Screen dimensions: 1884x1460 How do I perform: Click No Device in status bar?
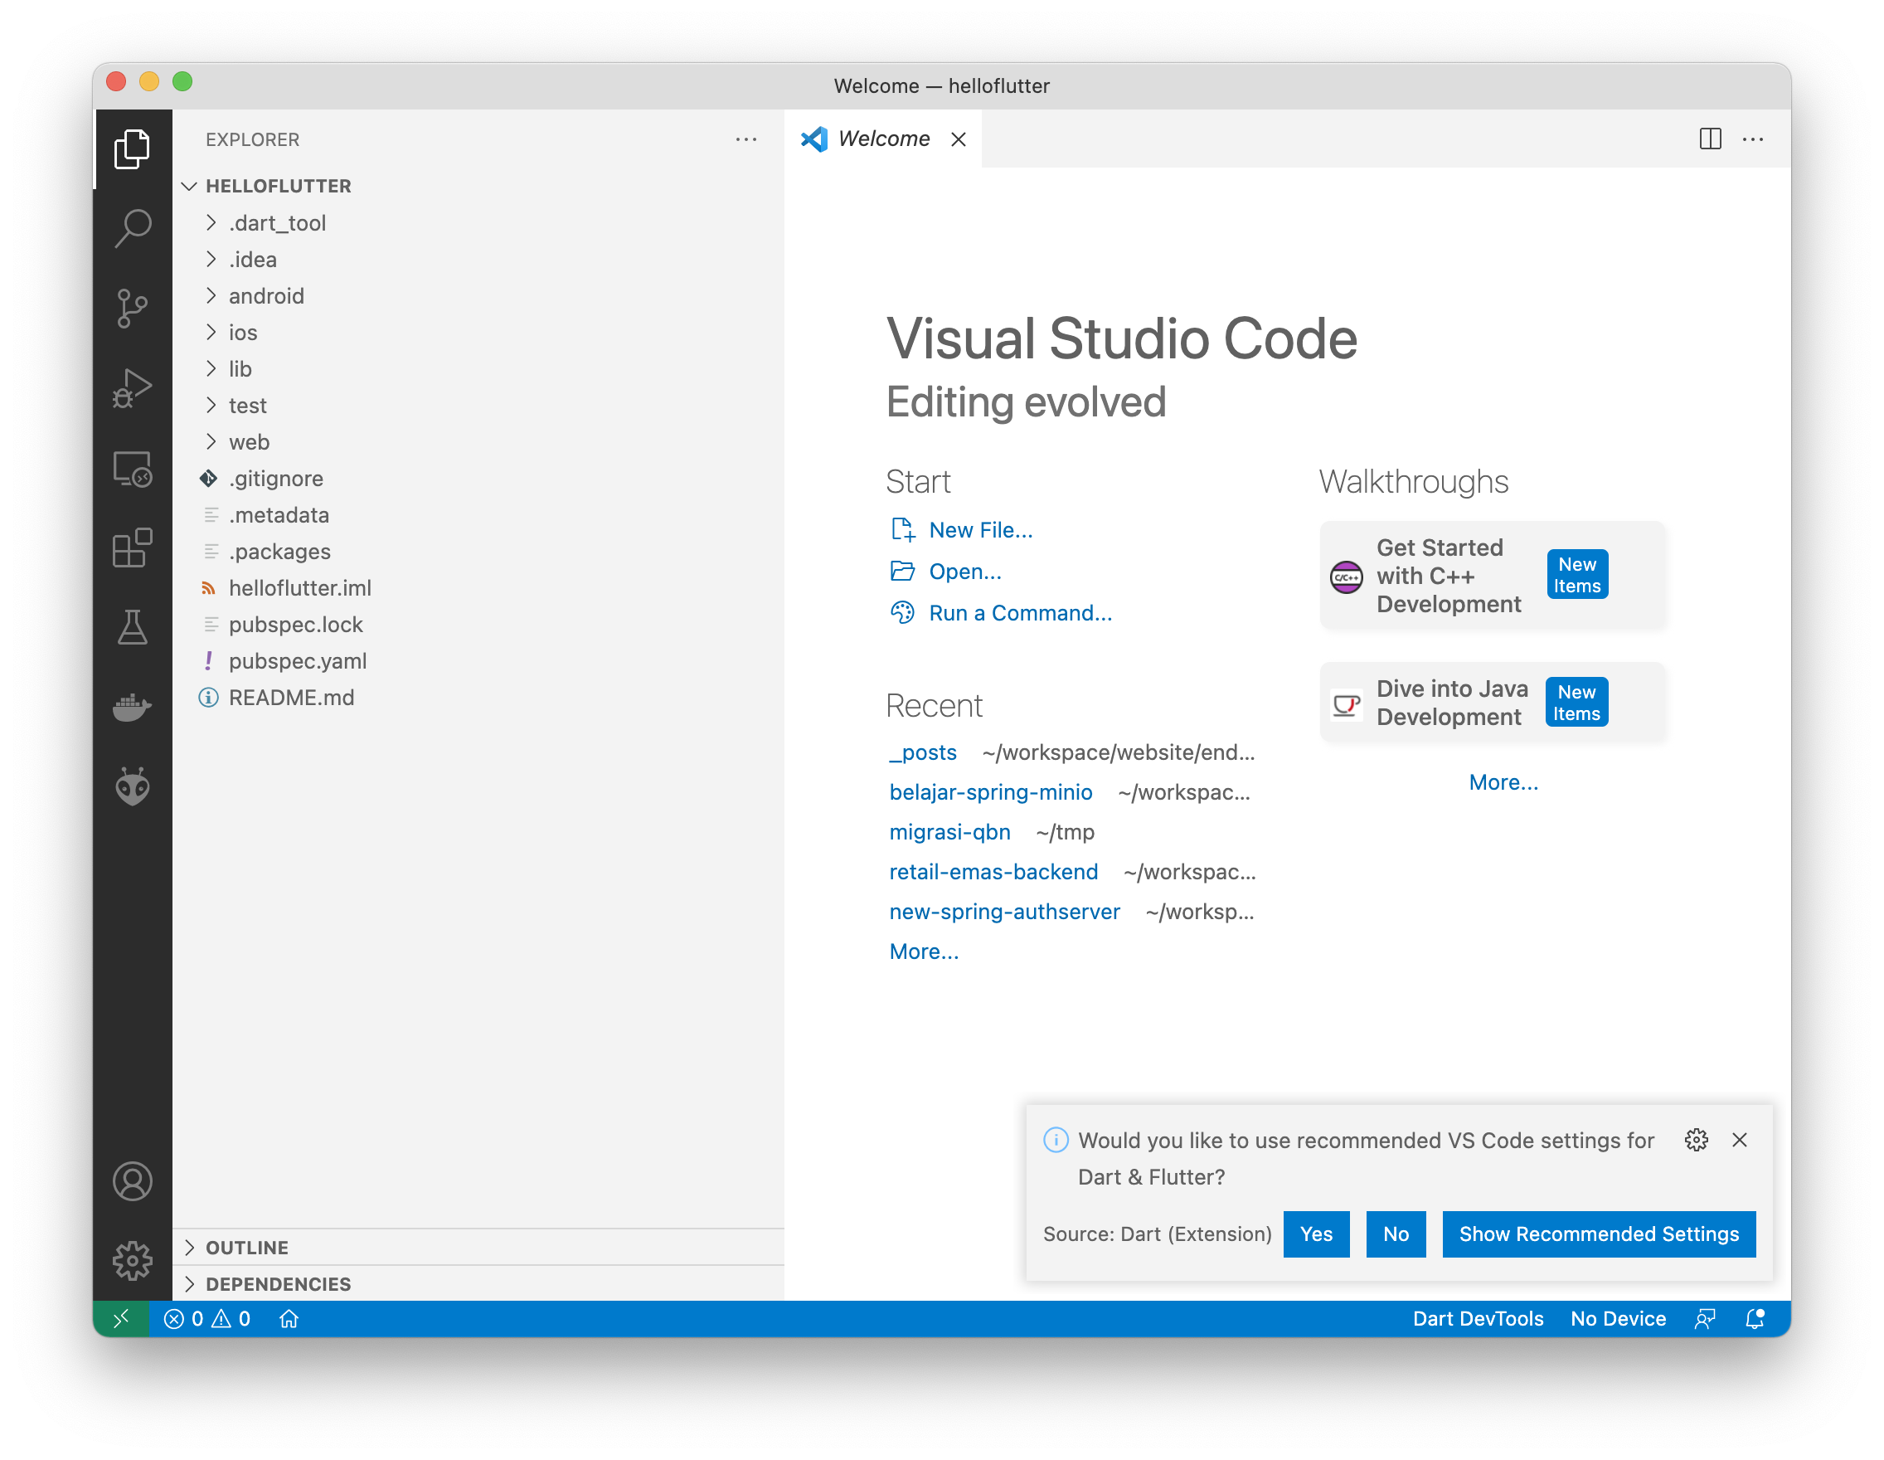click(x=1618, y=1317)
